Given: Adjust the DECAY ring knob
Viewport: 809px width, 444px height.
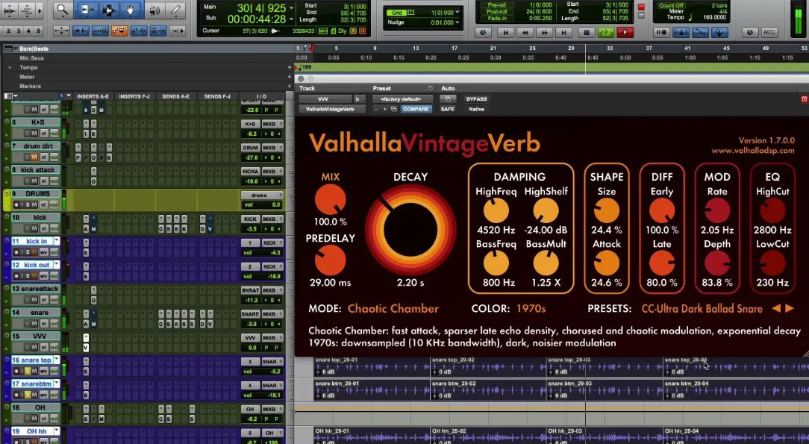Looking at the screenshot, I should pyautogui.click(x=410, y=230).
